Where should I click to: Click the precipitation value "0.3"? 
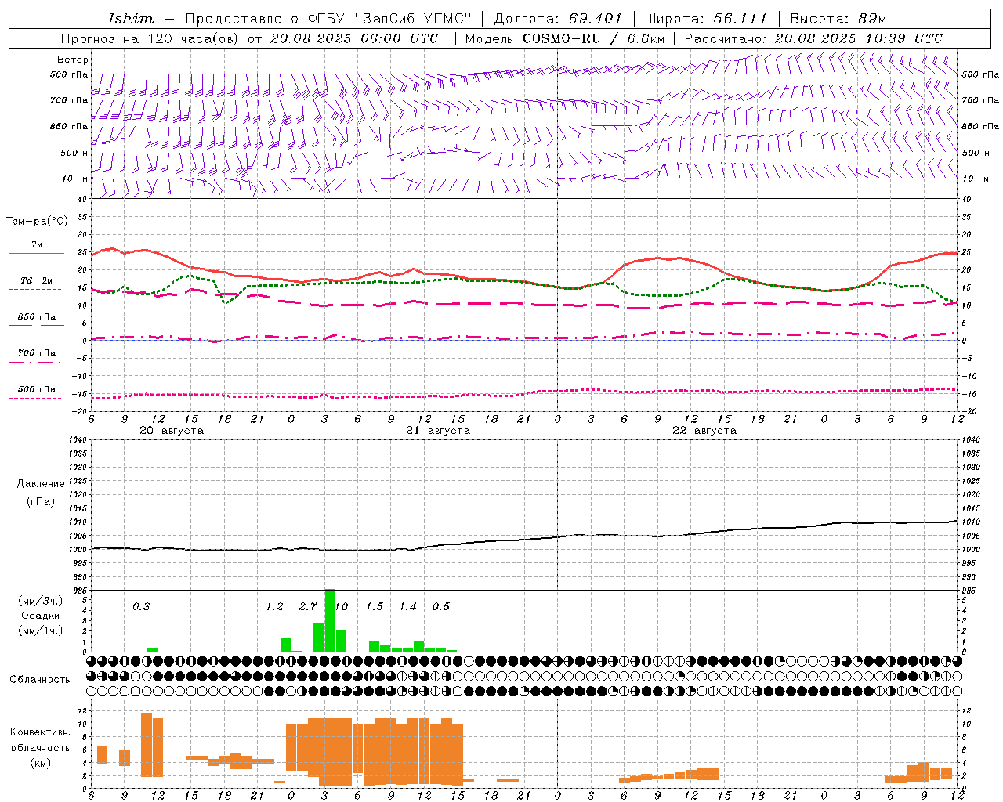tap(141, 606)
